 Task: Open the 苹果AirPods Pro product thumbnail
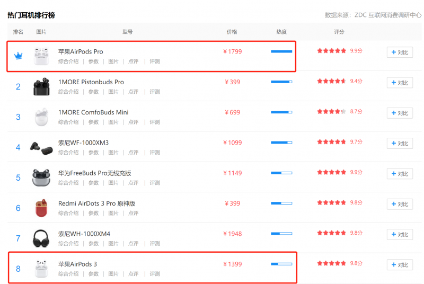pyautogui.click(x=41, y=56)
